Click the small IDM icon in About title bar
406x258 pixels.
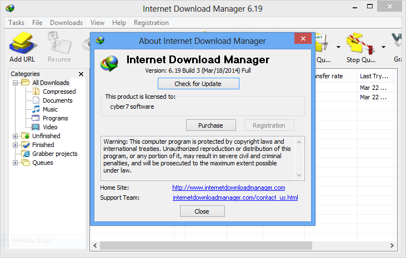tap(100, 41)
